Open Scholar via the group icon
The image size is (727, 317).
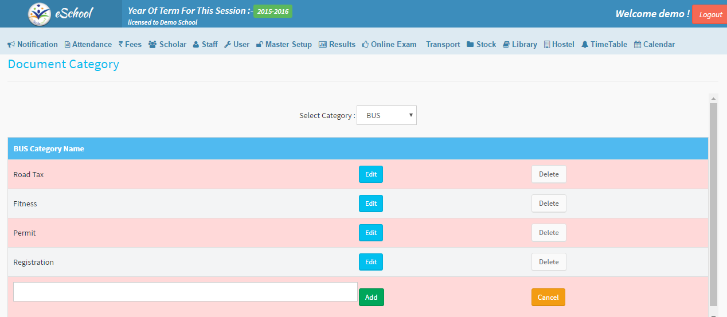pyautogui.click(x=153, y=45)
